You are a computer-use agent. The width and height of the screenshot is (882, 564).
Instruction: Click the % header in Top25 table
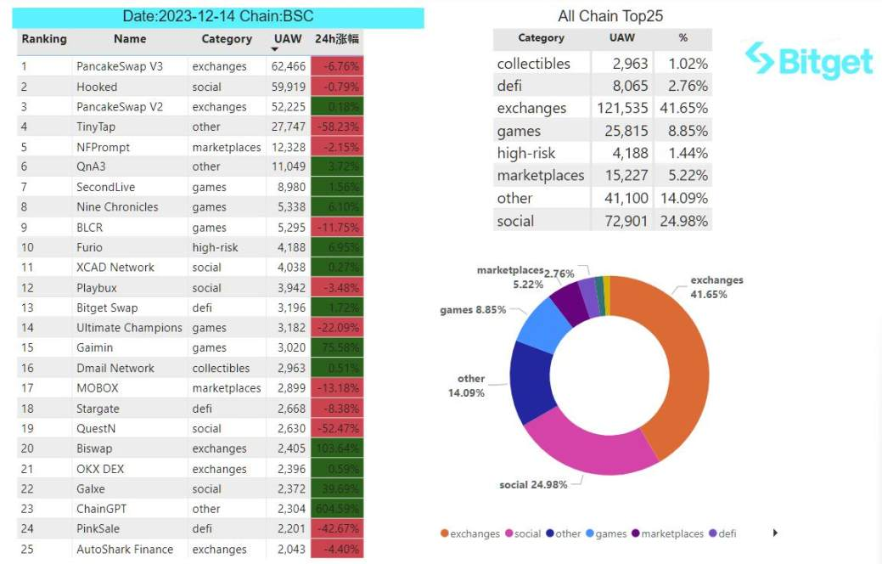[x=683, y=37]
